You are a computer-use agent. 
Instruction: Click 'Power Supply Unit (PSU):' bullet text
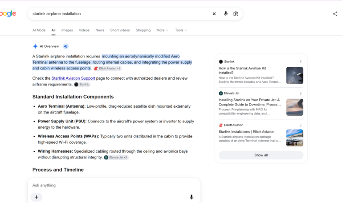[62, 121]
